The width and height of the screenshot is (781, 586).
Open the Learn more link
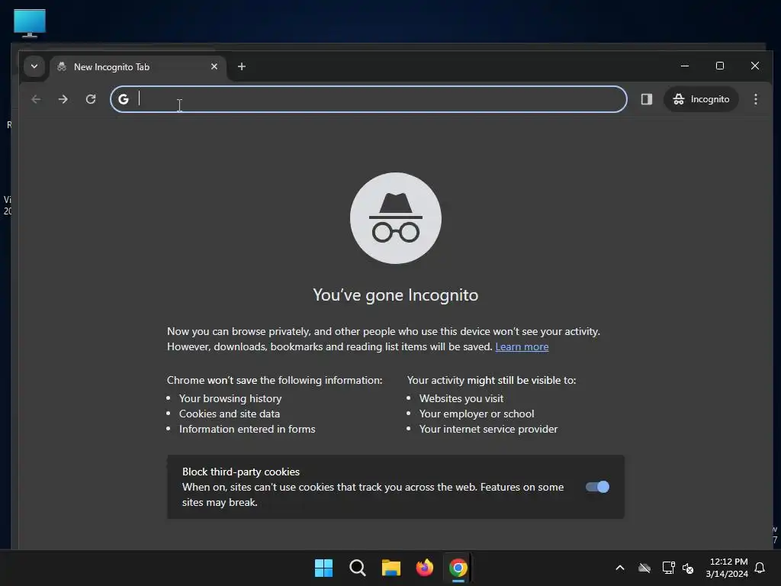(x=522, y=347)
